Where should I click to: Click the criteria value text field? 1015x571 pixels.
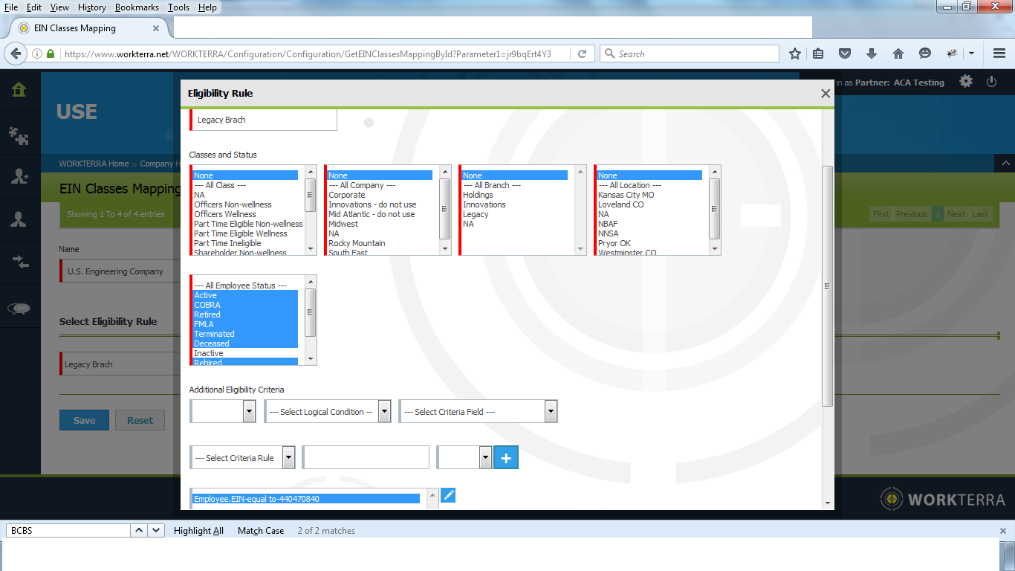366,458
